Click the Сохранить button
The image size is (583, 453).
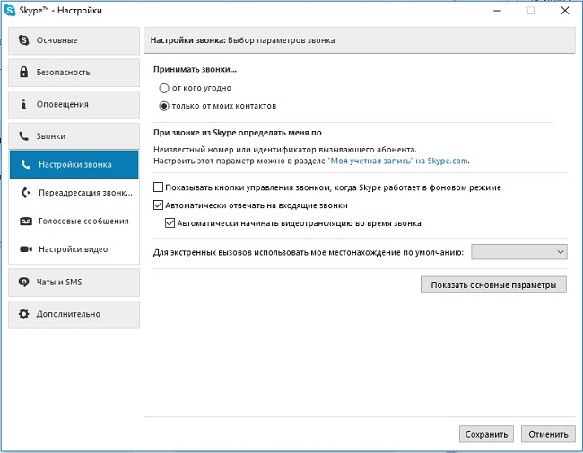coord(486,434)
